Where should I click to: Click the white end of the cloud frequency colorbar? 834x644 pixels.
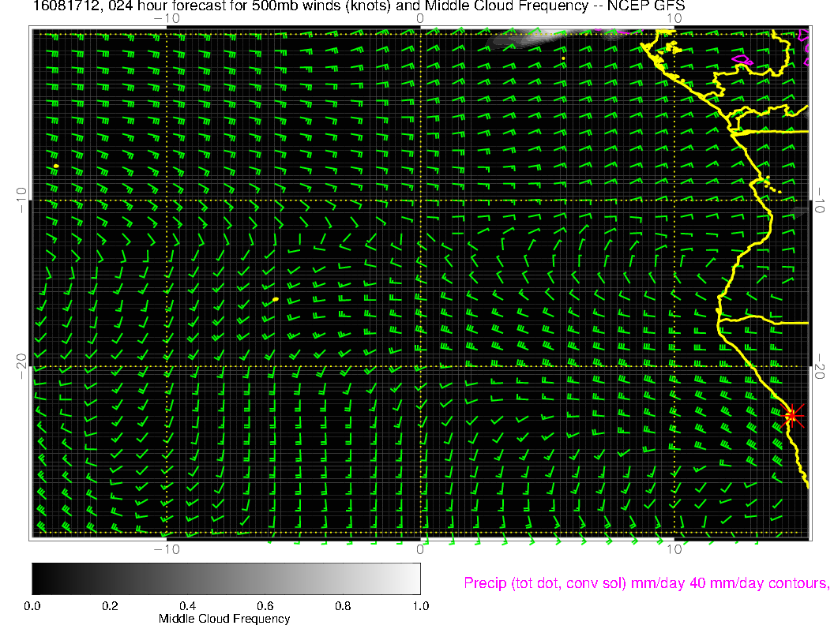point(415,578)
